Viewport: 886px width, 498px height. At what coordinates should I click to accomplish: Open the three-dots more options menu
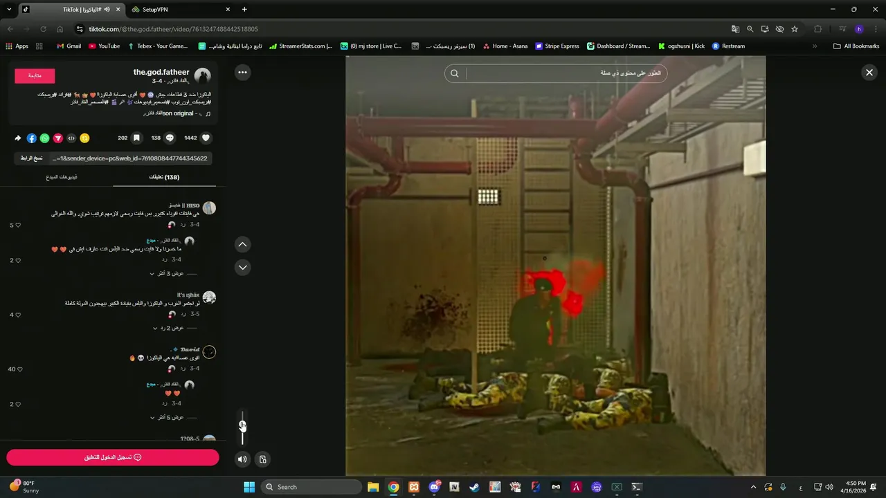point(242,72)
